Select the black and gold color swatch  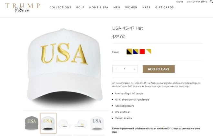click(129, 52)
